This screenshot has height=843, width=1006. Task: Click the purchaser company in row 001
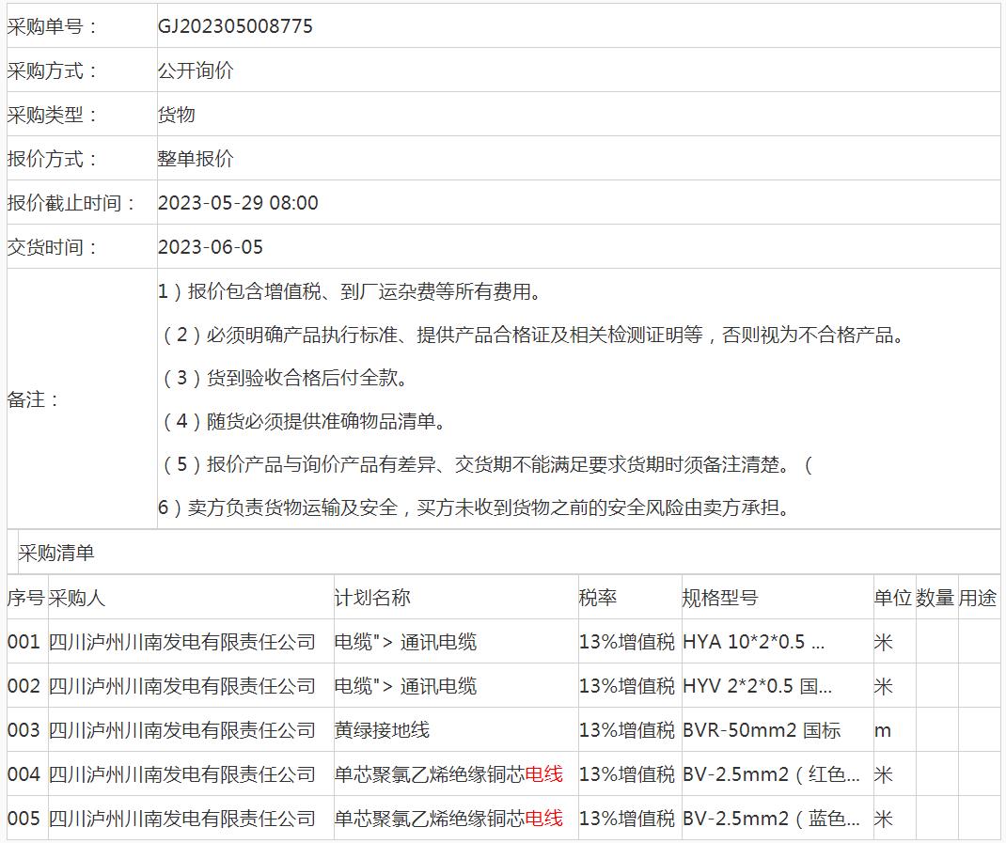pyautogui.click(x=182, y=642)
